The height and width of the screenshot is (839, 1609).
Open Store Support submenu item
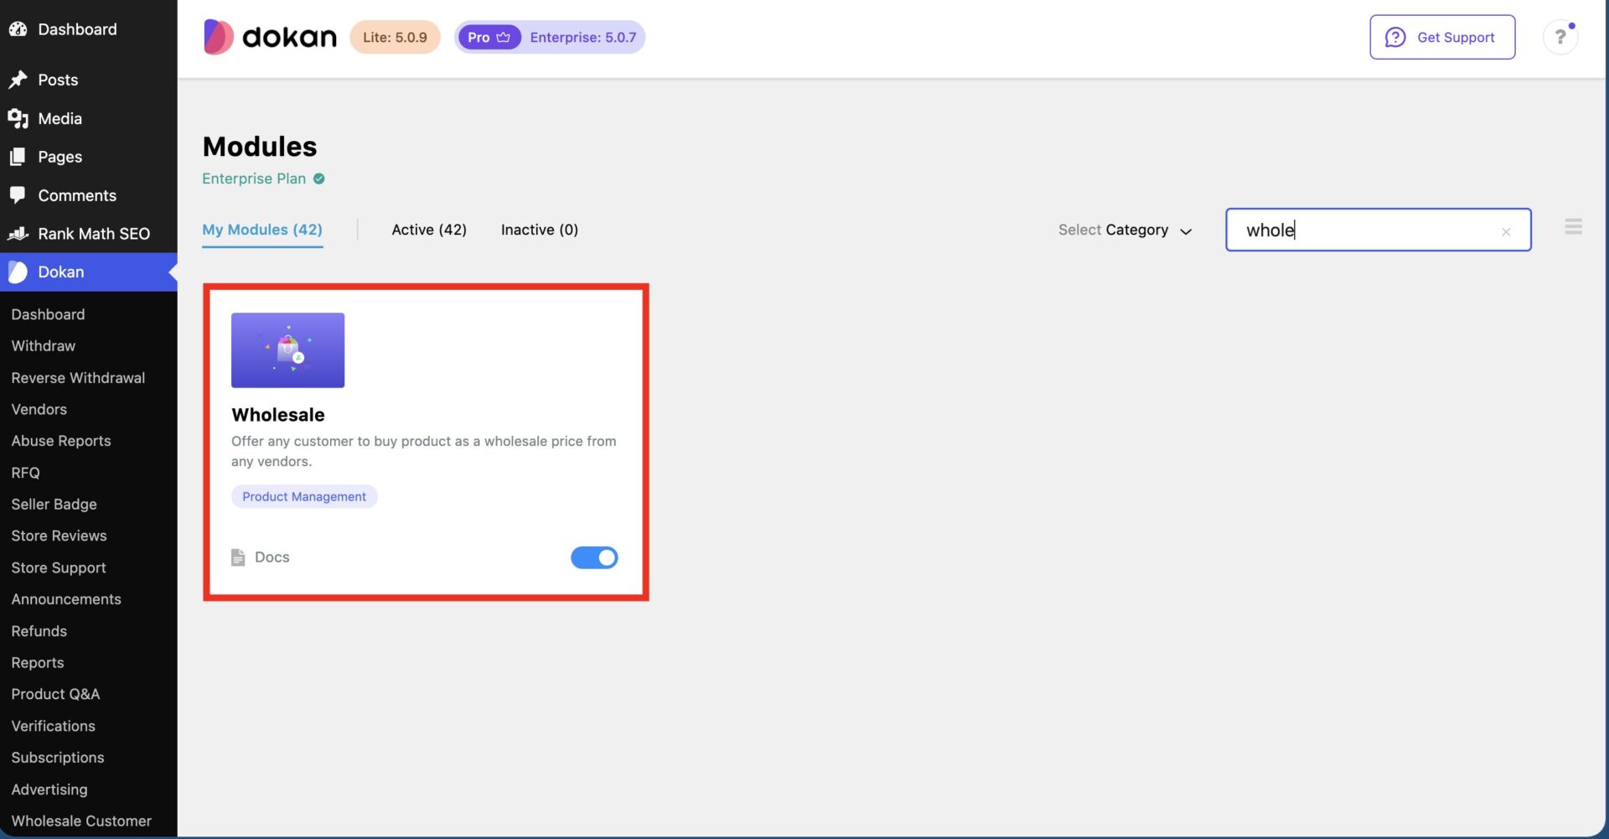(x=59, y=567)
